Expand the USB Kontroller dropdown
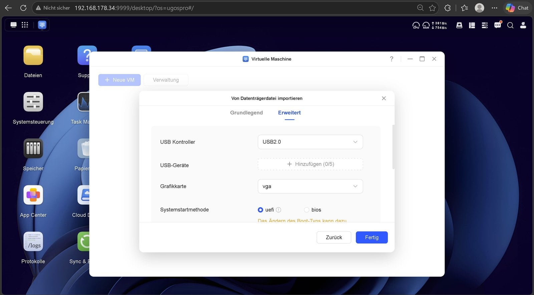 point(310,142)
